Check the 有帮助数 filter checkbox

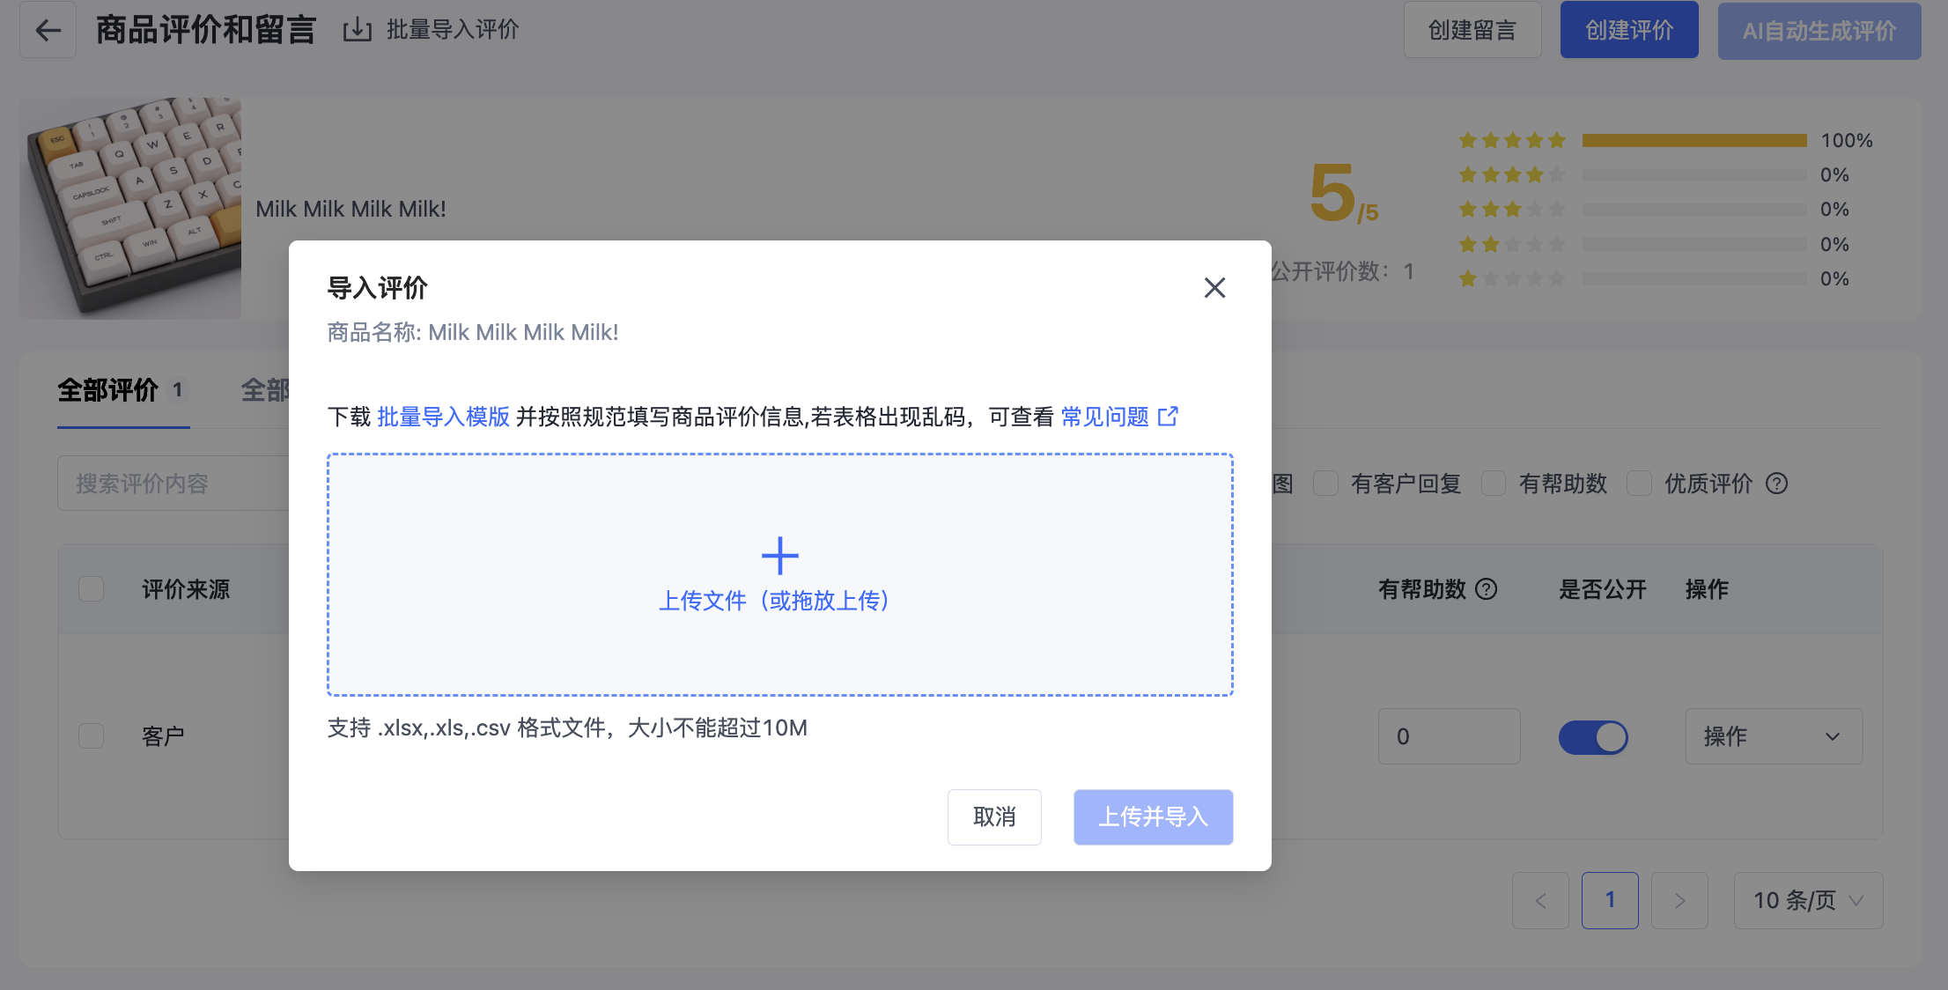[x=1493, y=484]
